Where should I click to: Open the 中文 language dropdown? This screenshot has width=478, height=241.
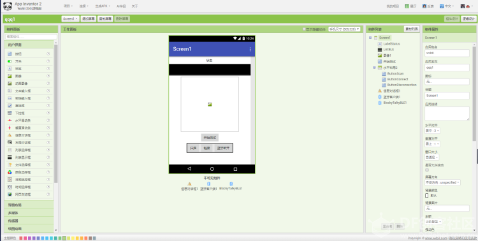tap(447, 6)
